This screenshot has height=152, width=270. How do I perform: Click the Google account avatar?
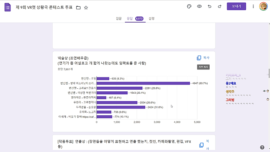(263, 6)
